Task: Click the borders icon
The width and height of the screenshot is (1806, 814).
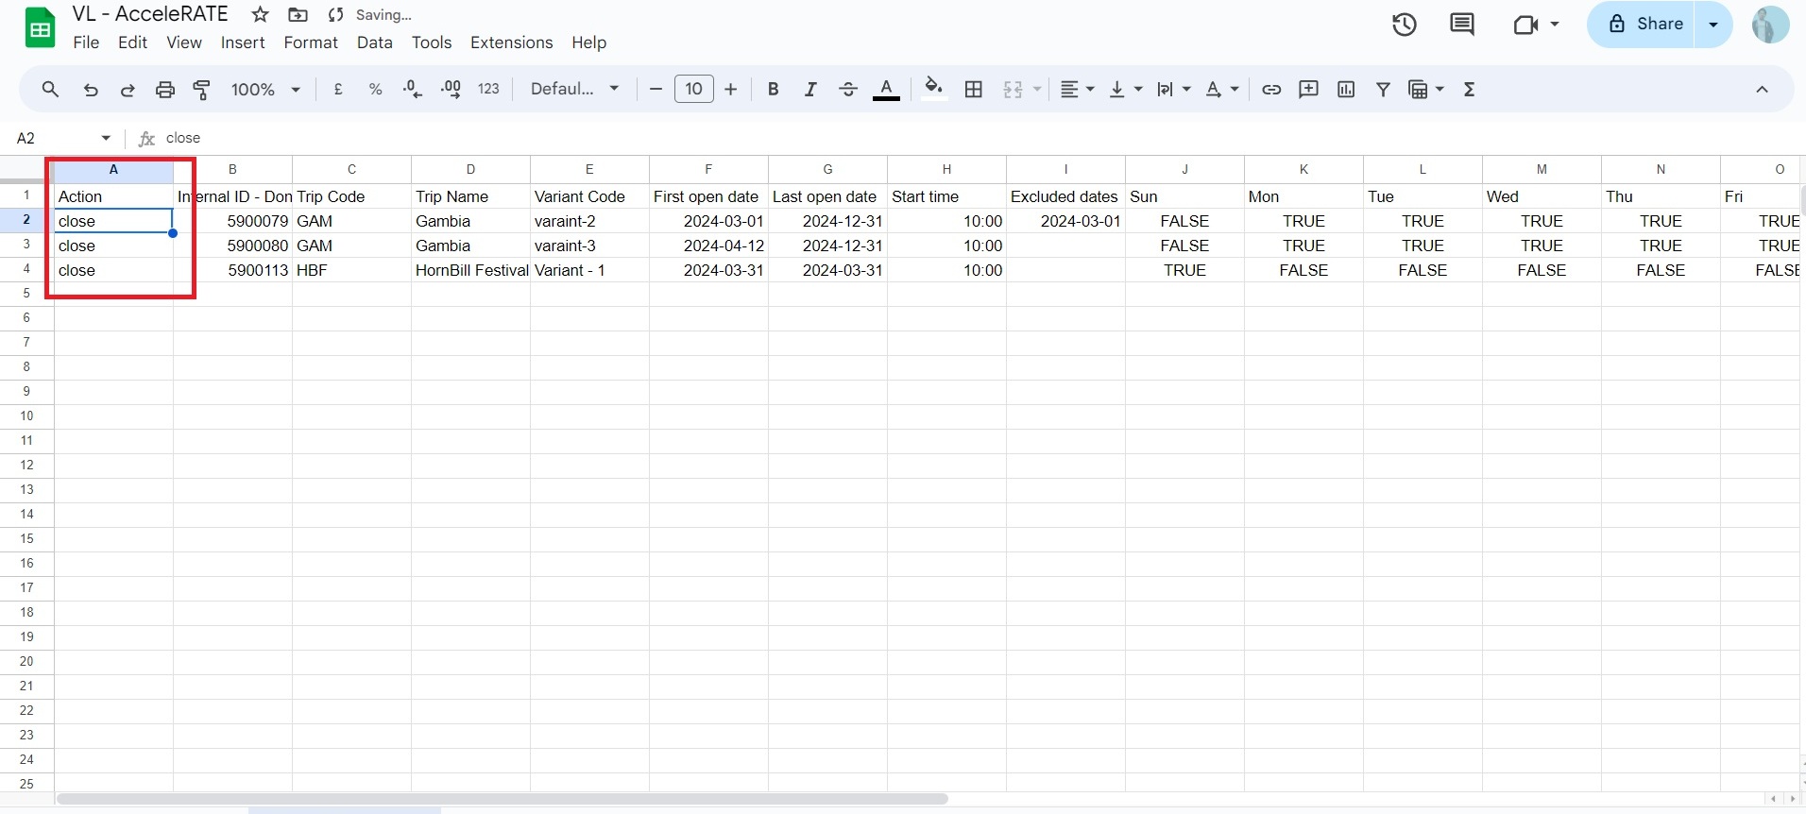Action: click(x=974, y=90)
